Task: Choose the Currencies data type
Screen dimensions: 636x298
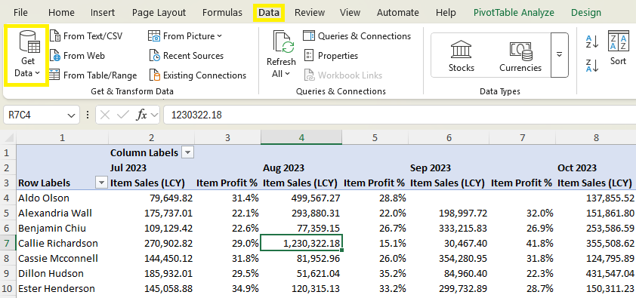Action: (520, 56)
